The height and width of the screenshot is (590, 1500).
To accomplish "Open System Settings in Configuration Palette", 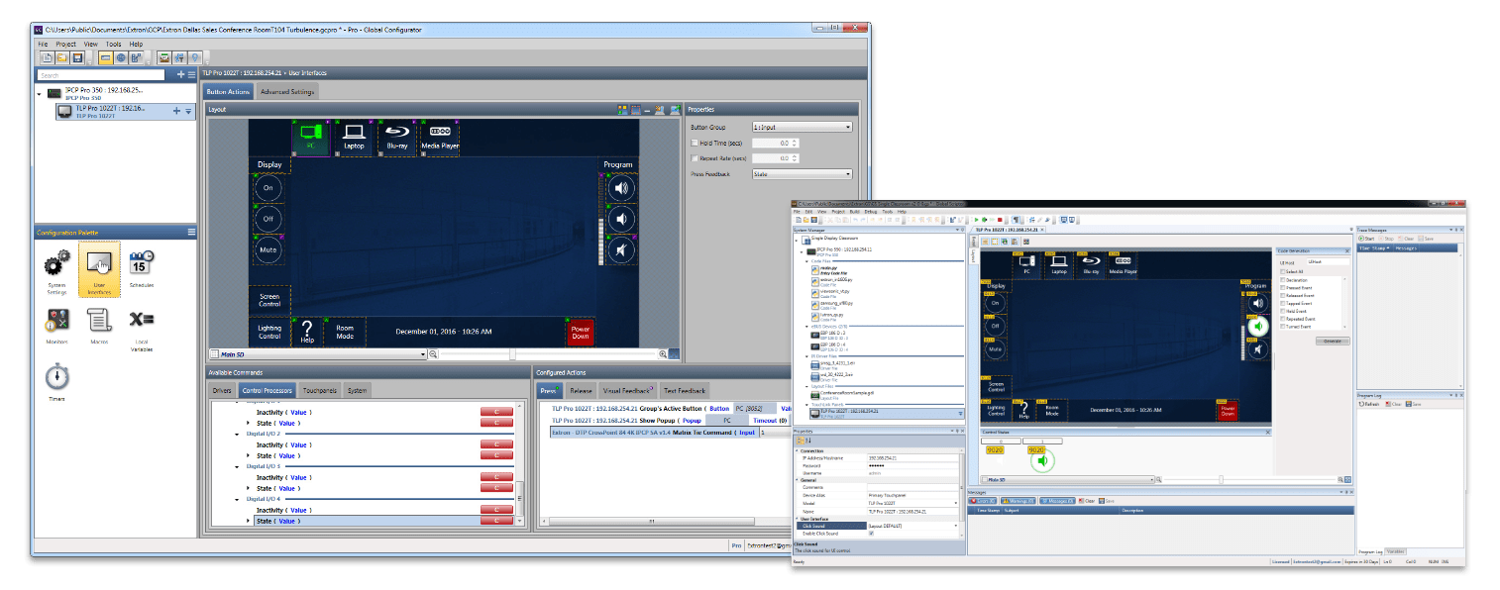I will coord(57,273).
